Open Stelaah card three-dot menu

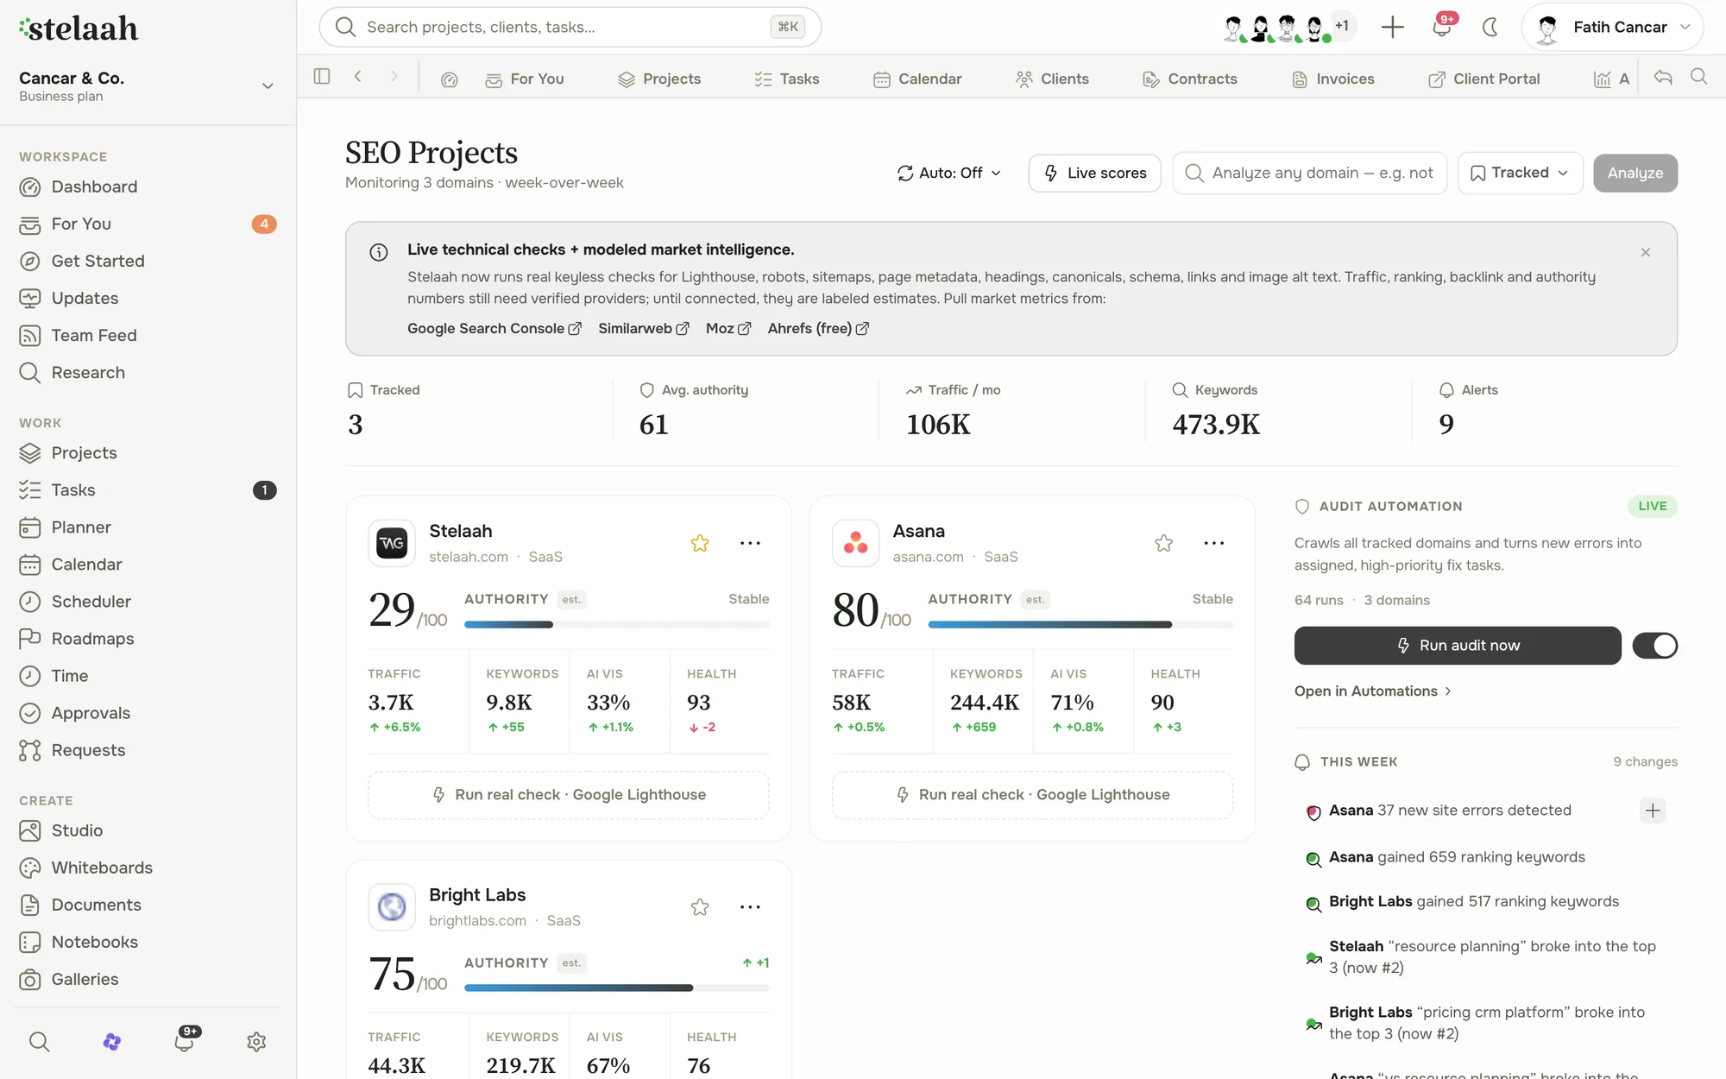click(x=750, y=543)
